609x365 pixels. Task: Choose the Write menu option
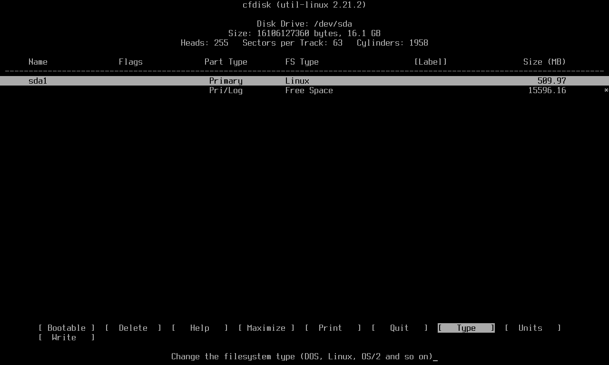click(x=67, y=337)
